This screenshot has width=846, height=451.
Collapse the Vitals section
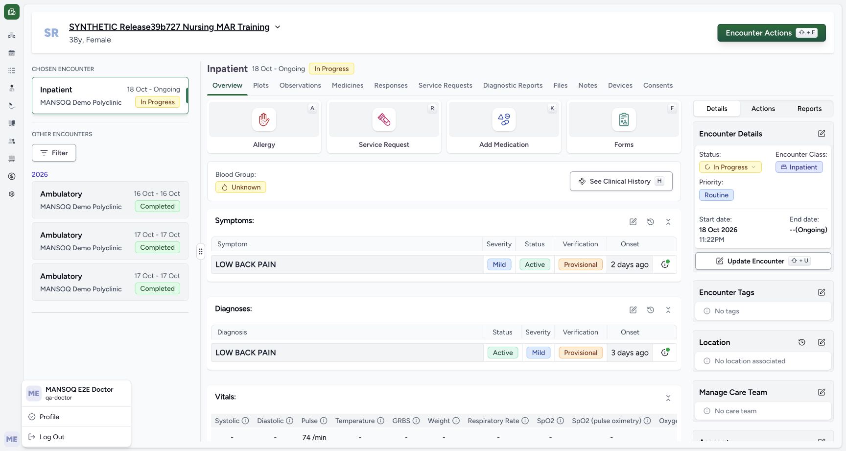[x=668, y=398]
